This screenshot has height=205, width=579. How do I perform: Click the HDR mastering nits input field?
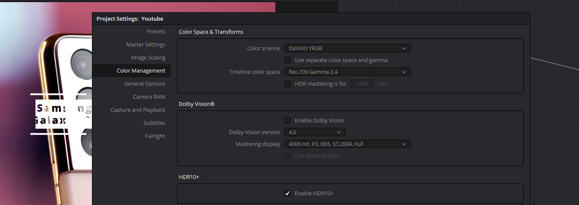361,84
